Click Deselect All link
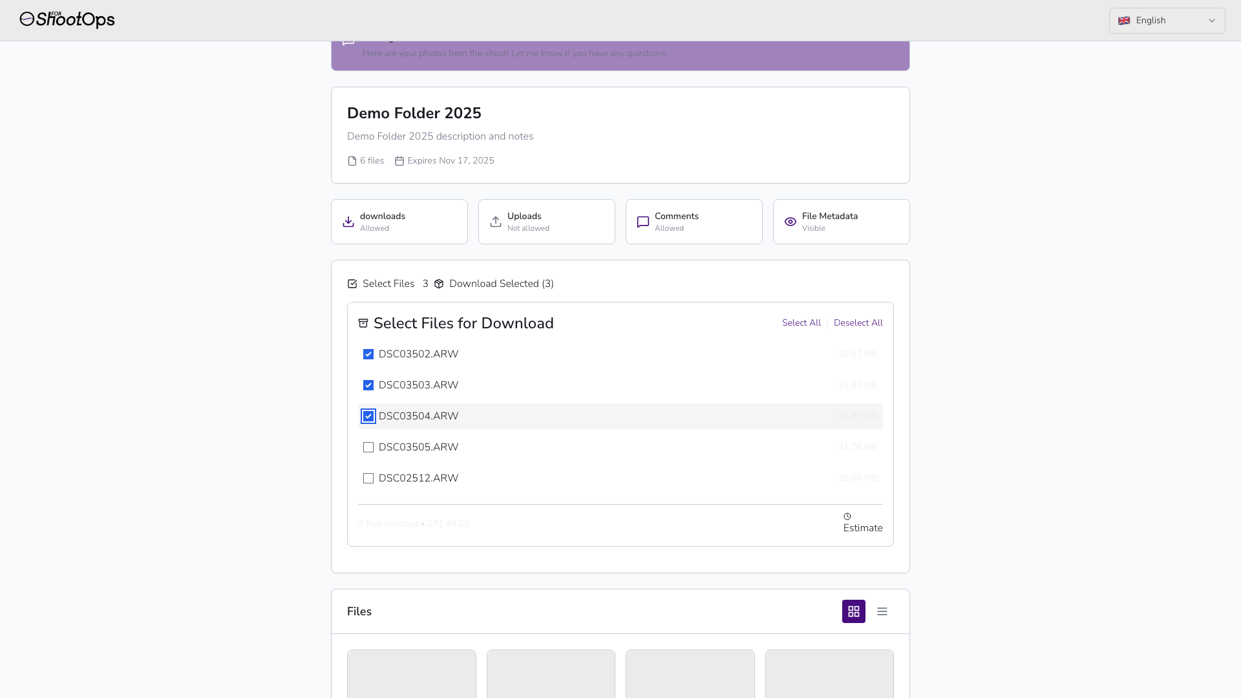Image resolution: width=1241 pixels, height=698 pixels. click(858, 323)
